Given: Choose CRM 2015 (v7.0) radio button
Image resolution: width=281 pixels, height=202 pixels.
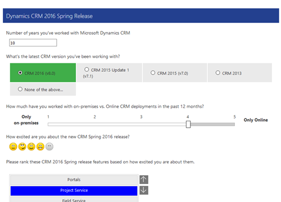Looking at the screenshot, I should [x=153, y=72].
